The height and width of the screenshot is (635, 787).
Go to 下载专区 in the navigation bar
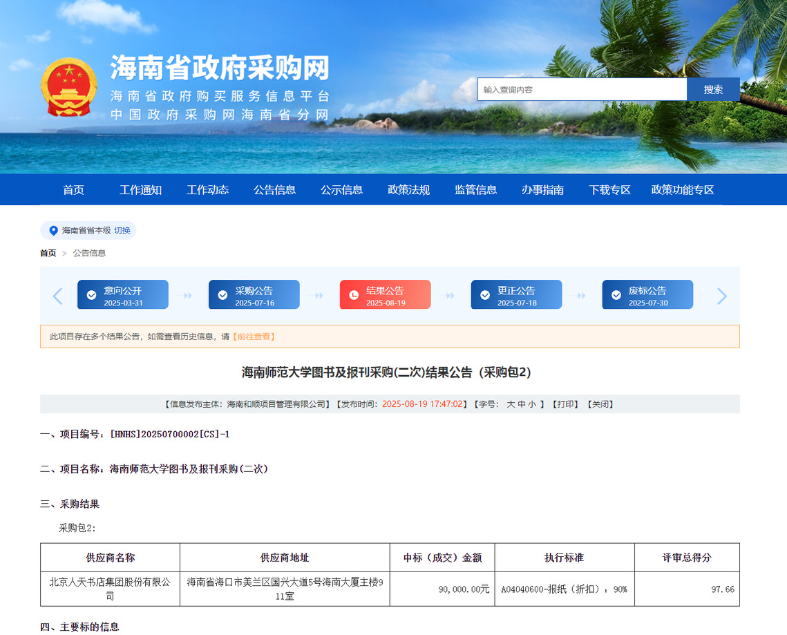(609, 190)
